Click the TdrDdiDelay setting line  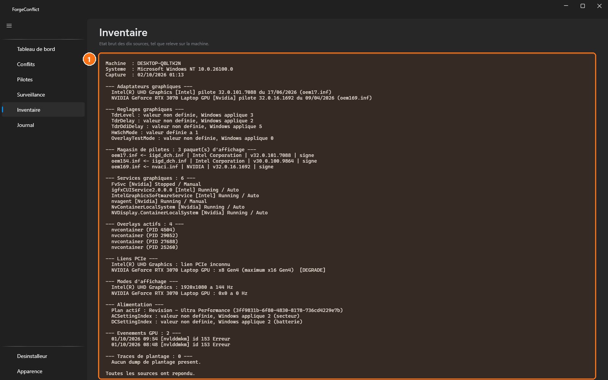click(x=187, y=127)
